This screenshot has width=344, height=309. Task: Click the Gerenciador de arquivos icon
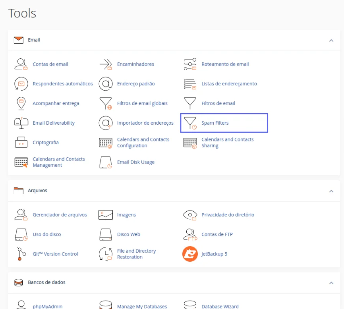point(21,215)
